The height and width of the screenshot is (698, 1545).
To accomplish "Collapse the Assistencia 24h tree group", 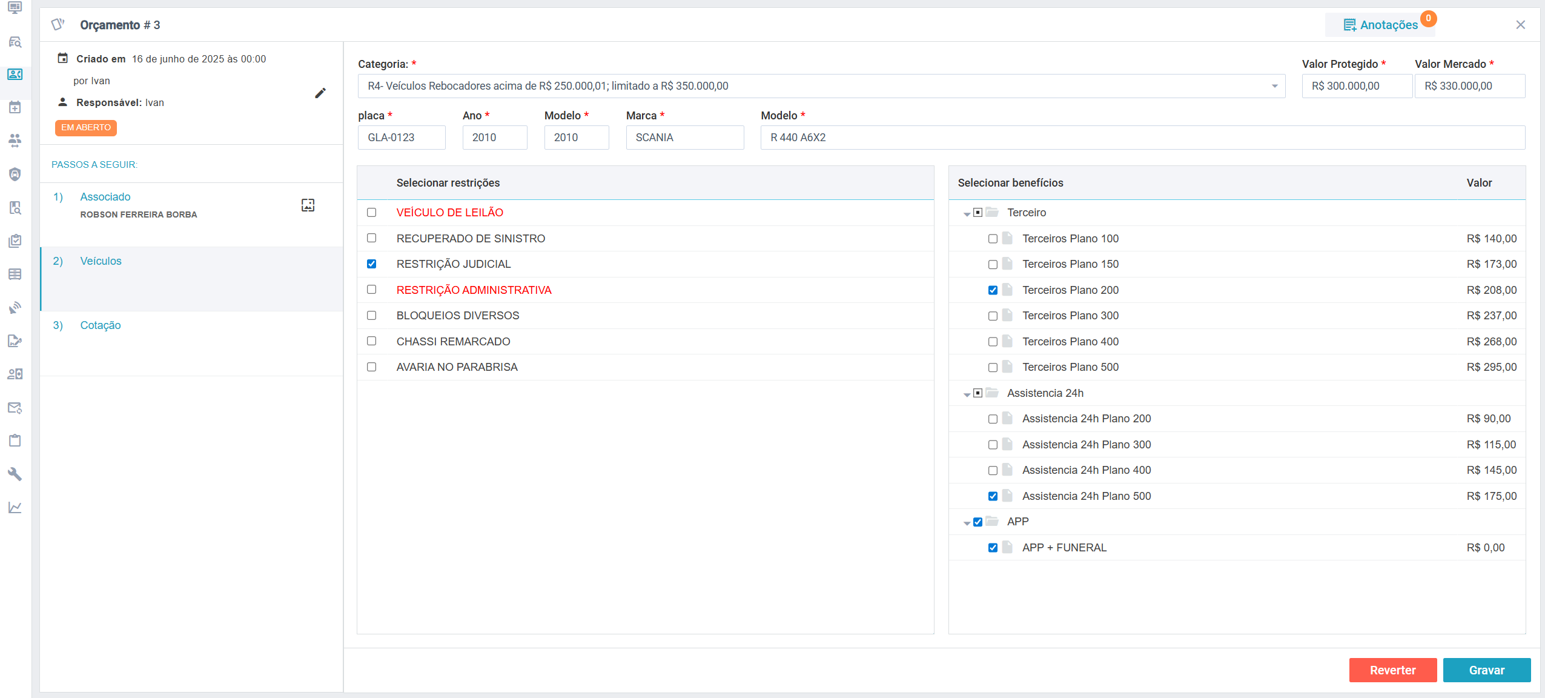I will tap(967, 394).
